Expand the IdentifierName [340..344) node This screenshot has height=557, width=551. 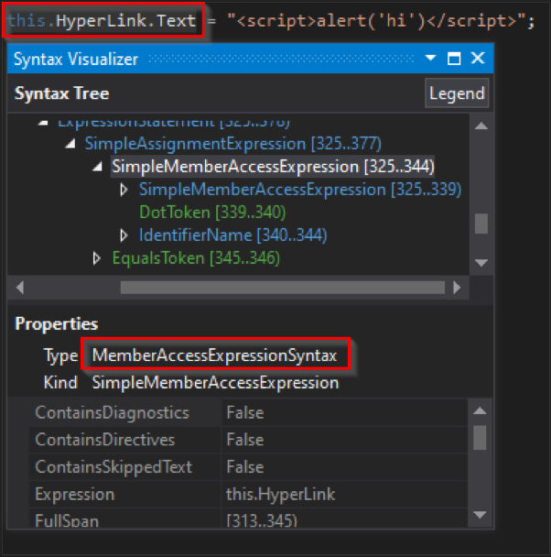click(x=125, y=235)
